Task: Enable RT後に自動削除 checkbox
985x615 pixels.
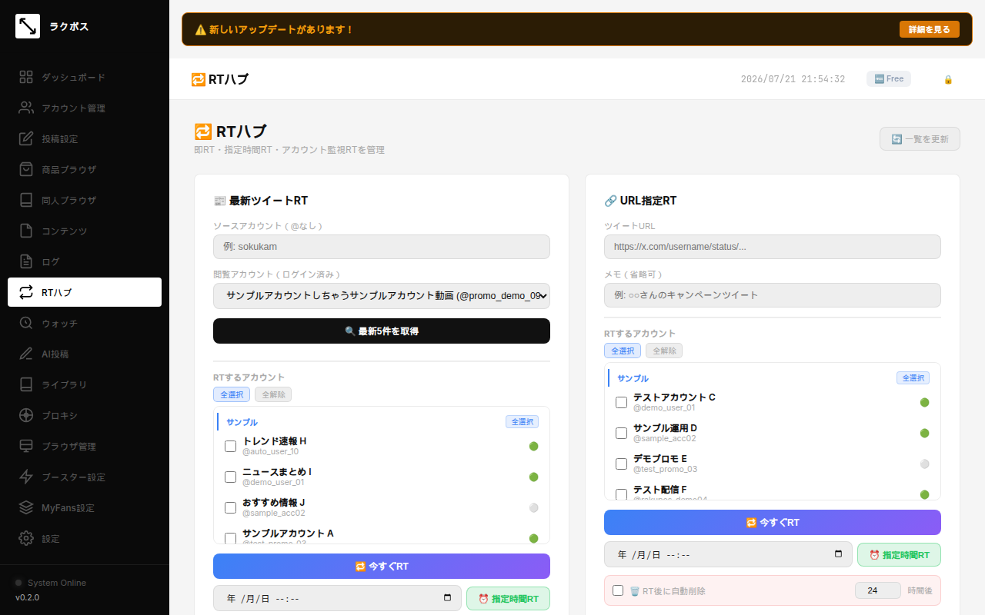Action: click(618, 590)
